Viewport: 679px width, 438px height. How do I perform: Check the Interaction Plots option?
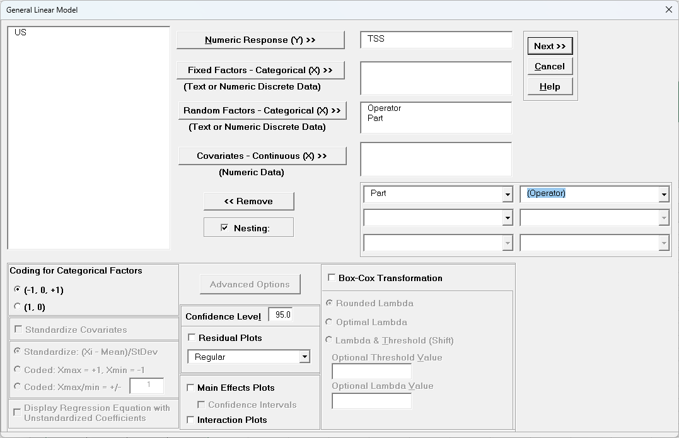coord(190,420)
